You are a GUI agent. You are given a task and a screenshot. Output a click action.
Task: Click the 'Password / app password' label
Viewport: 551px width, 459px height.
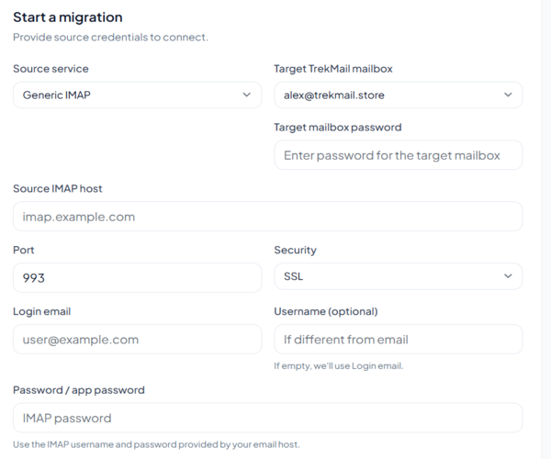tap(79, 389)
